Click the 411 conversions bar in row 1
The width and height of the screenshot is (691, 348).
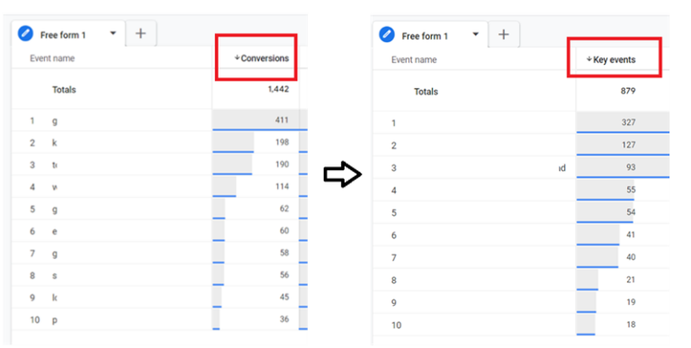point(259,120)
